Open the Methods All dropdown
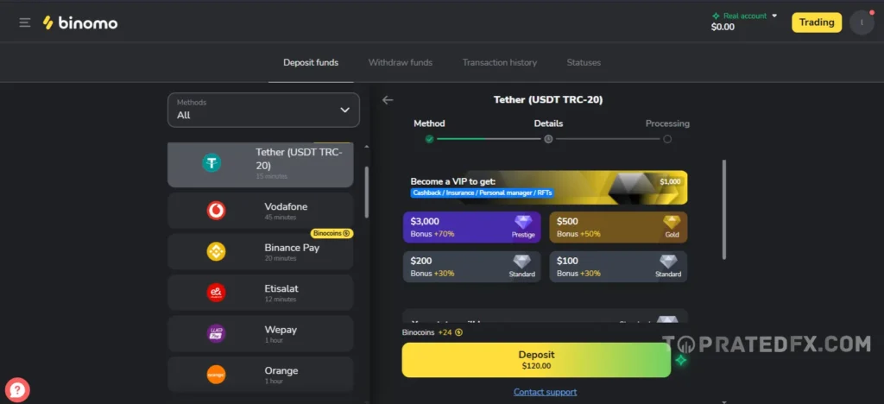Screen dimensions: 884x404 click(263, 110)
